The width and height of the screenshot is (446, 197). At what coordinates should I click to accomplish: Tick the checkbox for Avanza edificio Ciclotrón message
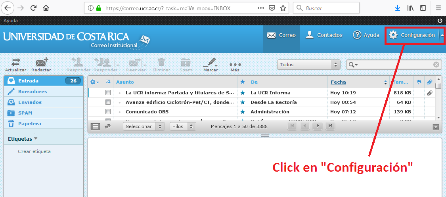(x=108, y=102)
